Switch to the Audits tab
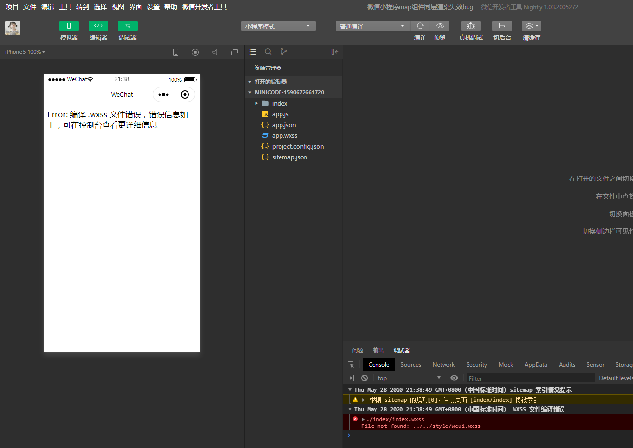Viewport: 633px width, 448px height. tap(567, 365)
